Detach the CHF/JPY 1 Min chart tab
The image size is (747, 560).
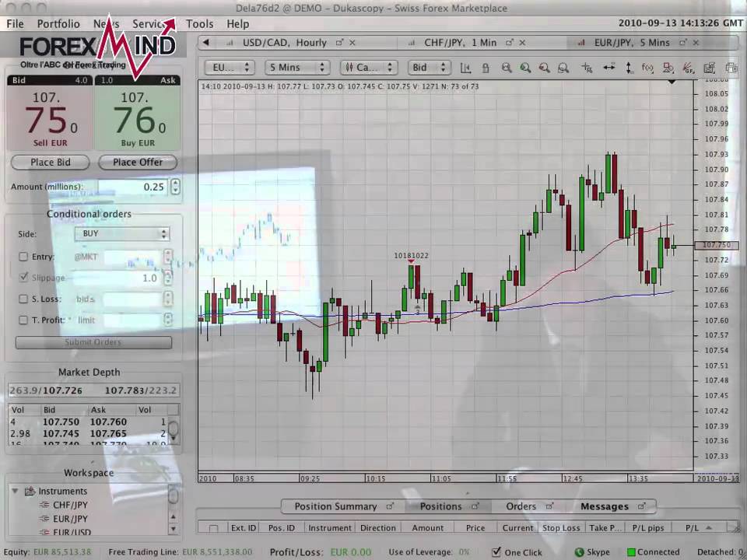[509, 42]
